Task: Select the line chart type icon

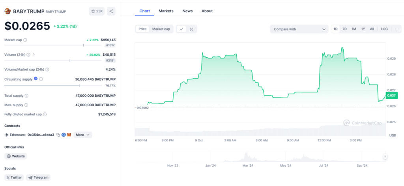Action: (x=181, y=29)
